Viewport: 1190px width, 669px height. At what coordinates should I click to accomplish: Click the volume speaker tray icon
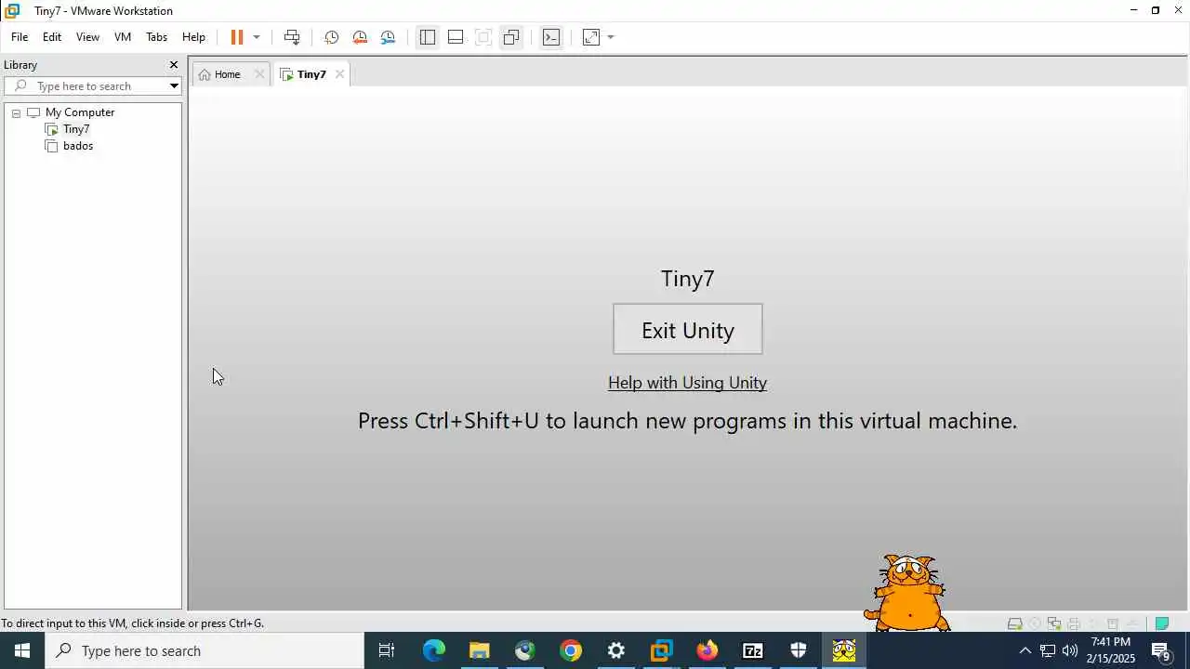click(x=1070, y=650)
